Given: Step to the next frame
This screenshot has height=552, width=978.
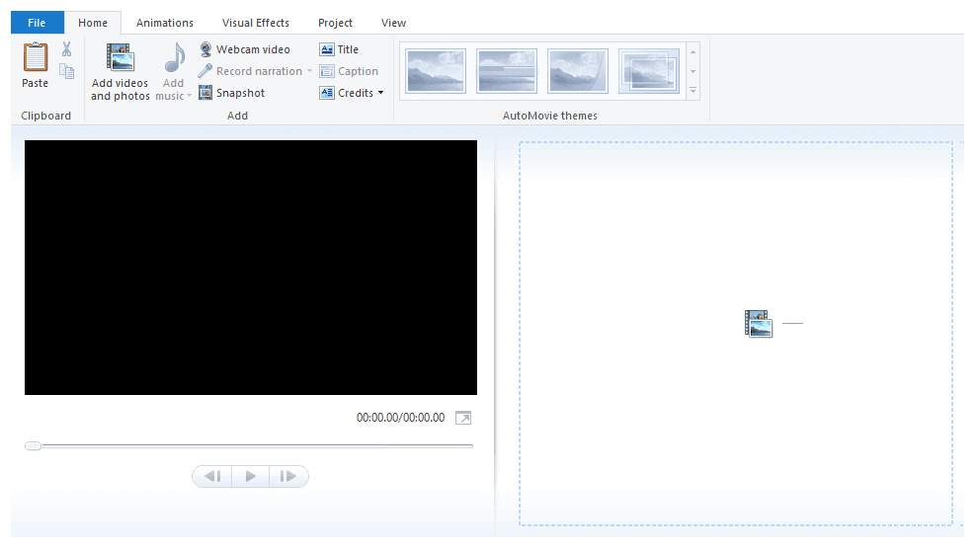Looking at the screenshot, I should point(288,477).
